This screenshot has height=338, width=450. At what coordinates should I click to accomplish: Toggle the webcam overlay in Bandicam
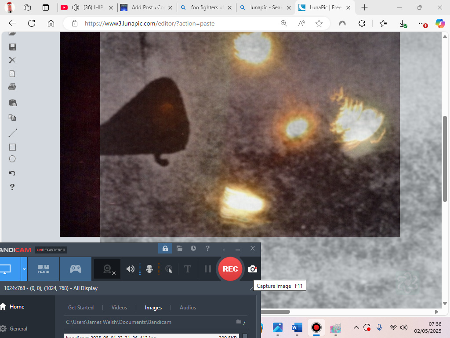pyautogui.click(x=108, y=269)
